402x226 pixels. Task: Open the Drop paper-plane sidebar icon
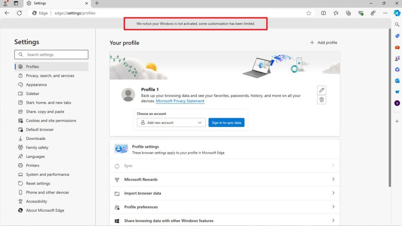(397, 92)
